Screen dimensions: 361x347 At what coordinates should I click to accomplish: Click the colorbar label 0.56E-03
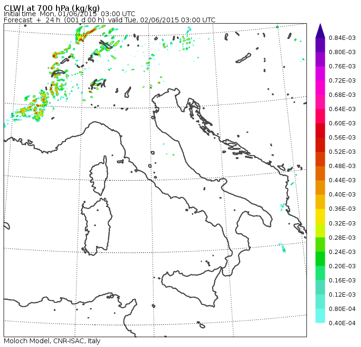click(342, 137)
